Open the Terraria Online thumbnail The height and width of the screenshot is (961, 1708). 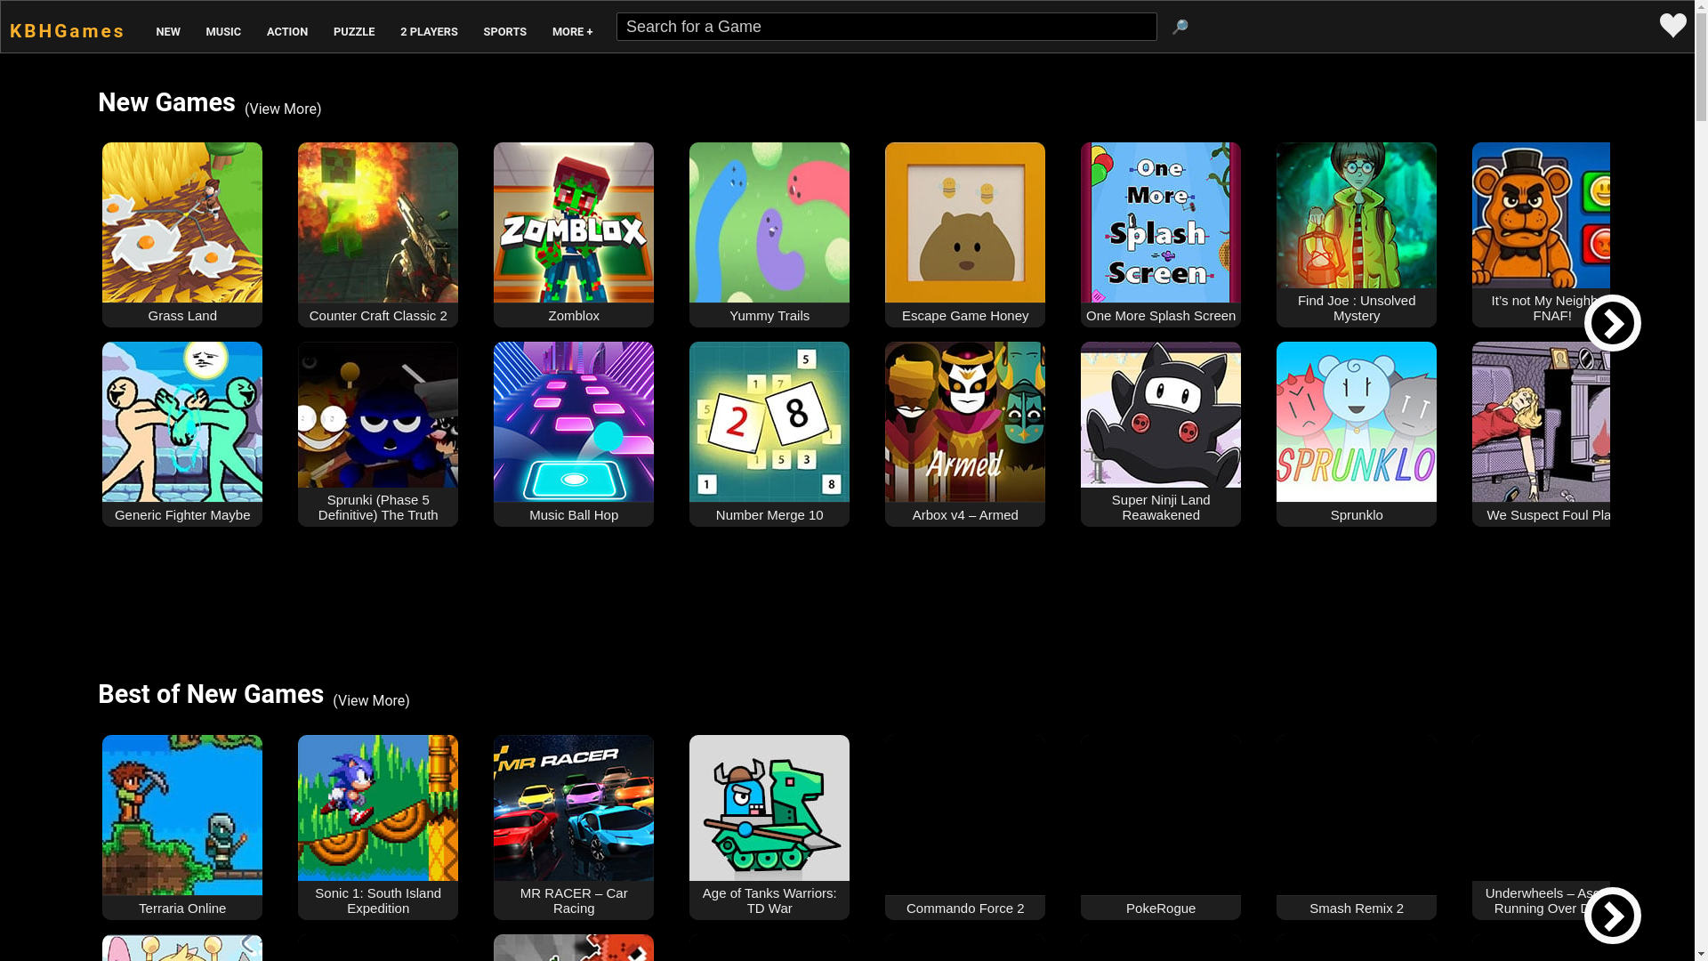click(x=182, y=815)
